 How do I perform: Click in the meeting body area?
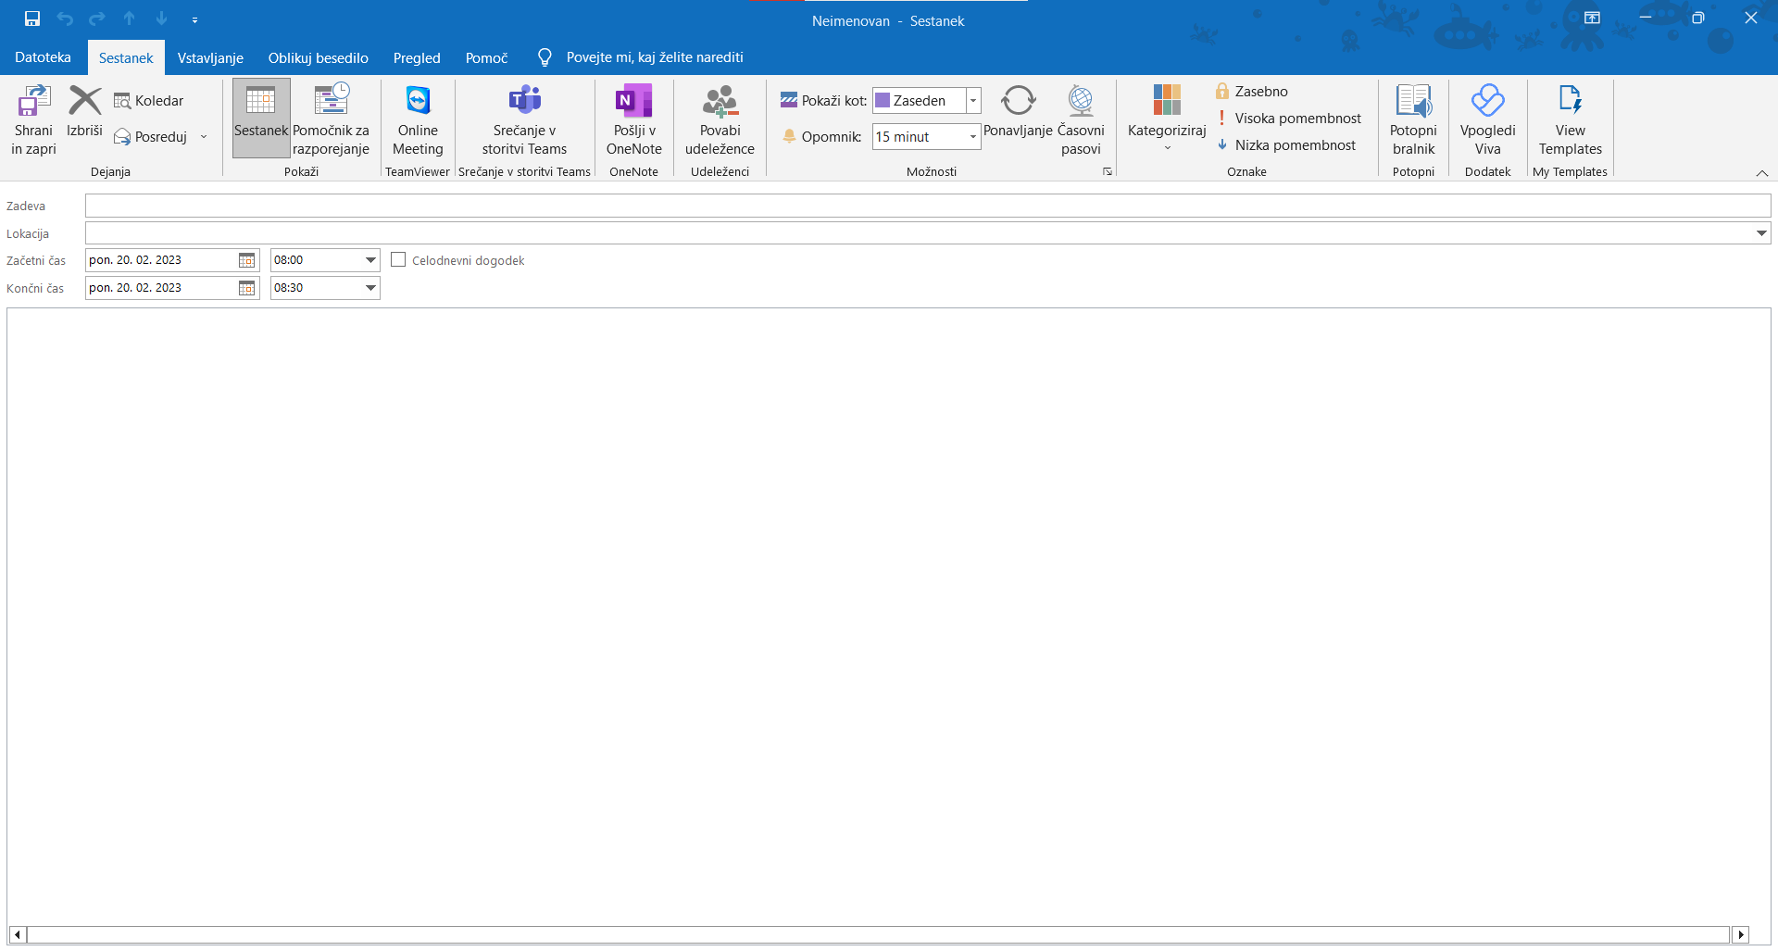tap(889, 616)
